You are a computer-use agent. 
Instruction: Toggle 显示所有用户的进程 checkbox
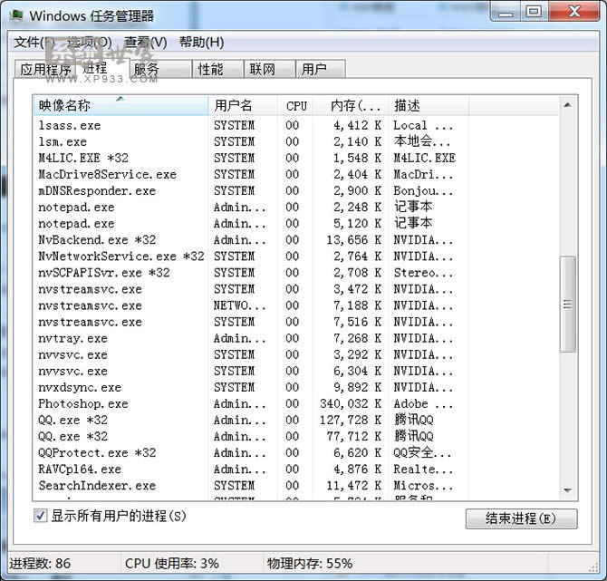[x=40, y=516]
